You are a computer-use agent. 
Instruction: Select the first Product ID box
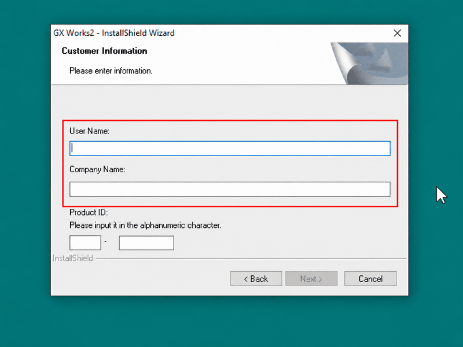click(x=85, y=243)
